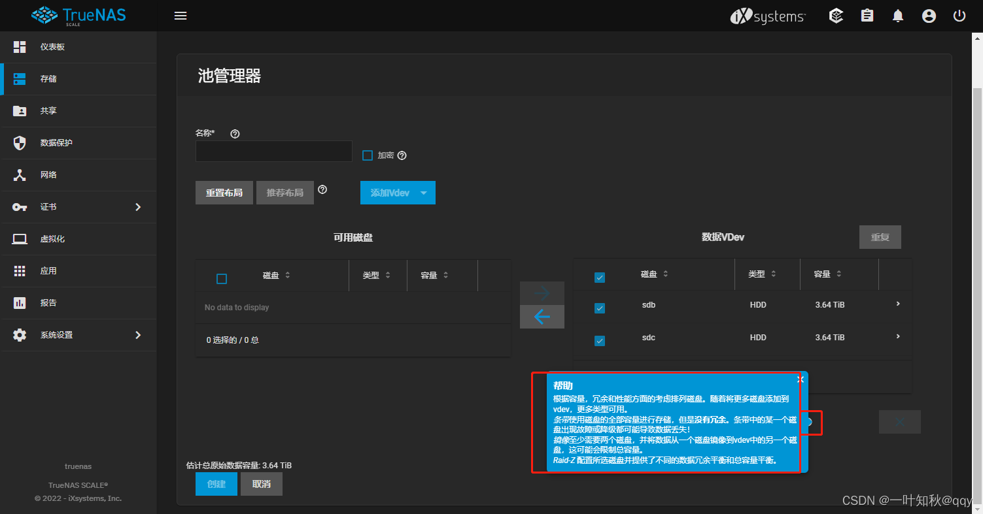Open the 添加Vdev dropdown
This screenshot has width=983, height=514.
point(398,193)
